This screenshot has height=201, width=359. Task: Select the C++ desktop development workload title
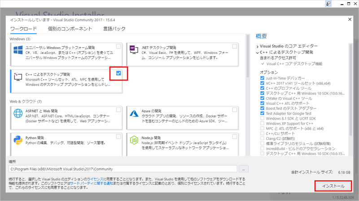(48, 74)
